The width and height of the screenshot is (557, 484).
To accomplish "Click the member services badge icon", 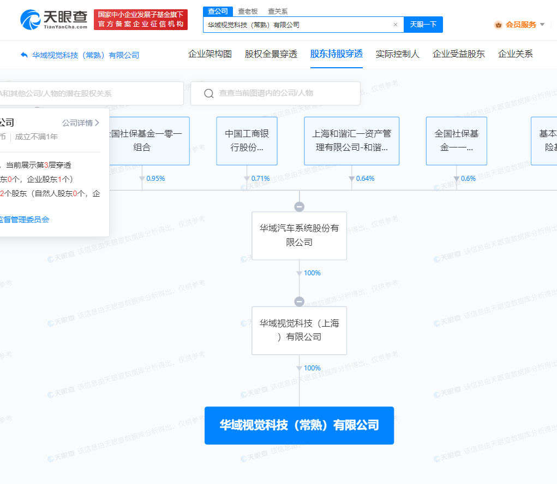I will tap(498, 25).
